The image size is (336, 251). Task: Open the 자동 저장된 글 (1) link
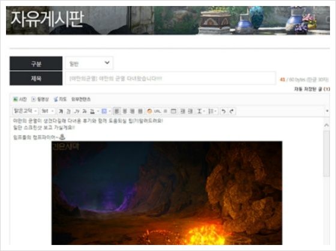312,89
